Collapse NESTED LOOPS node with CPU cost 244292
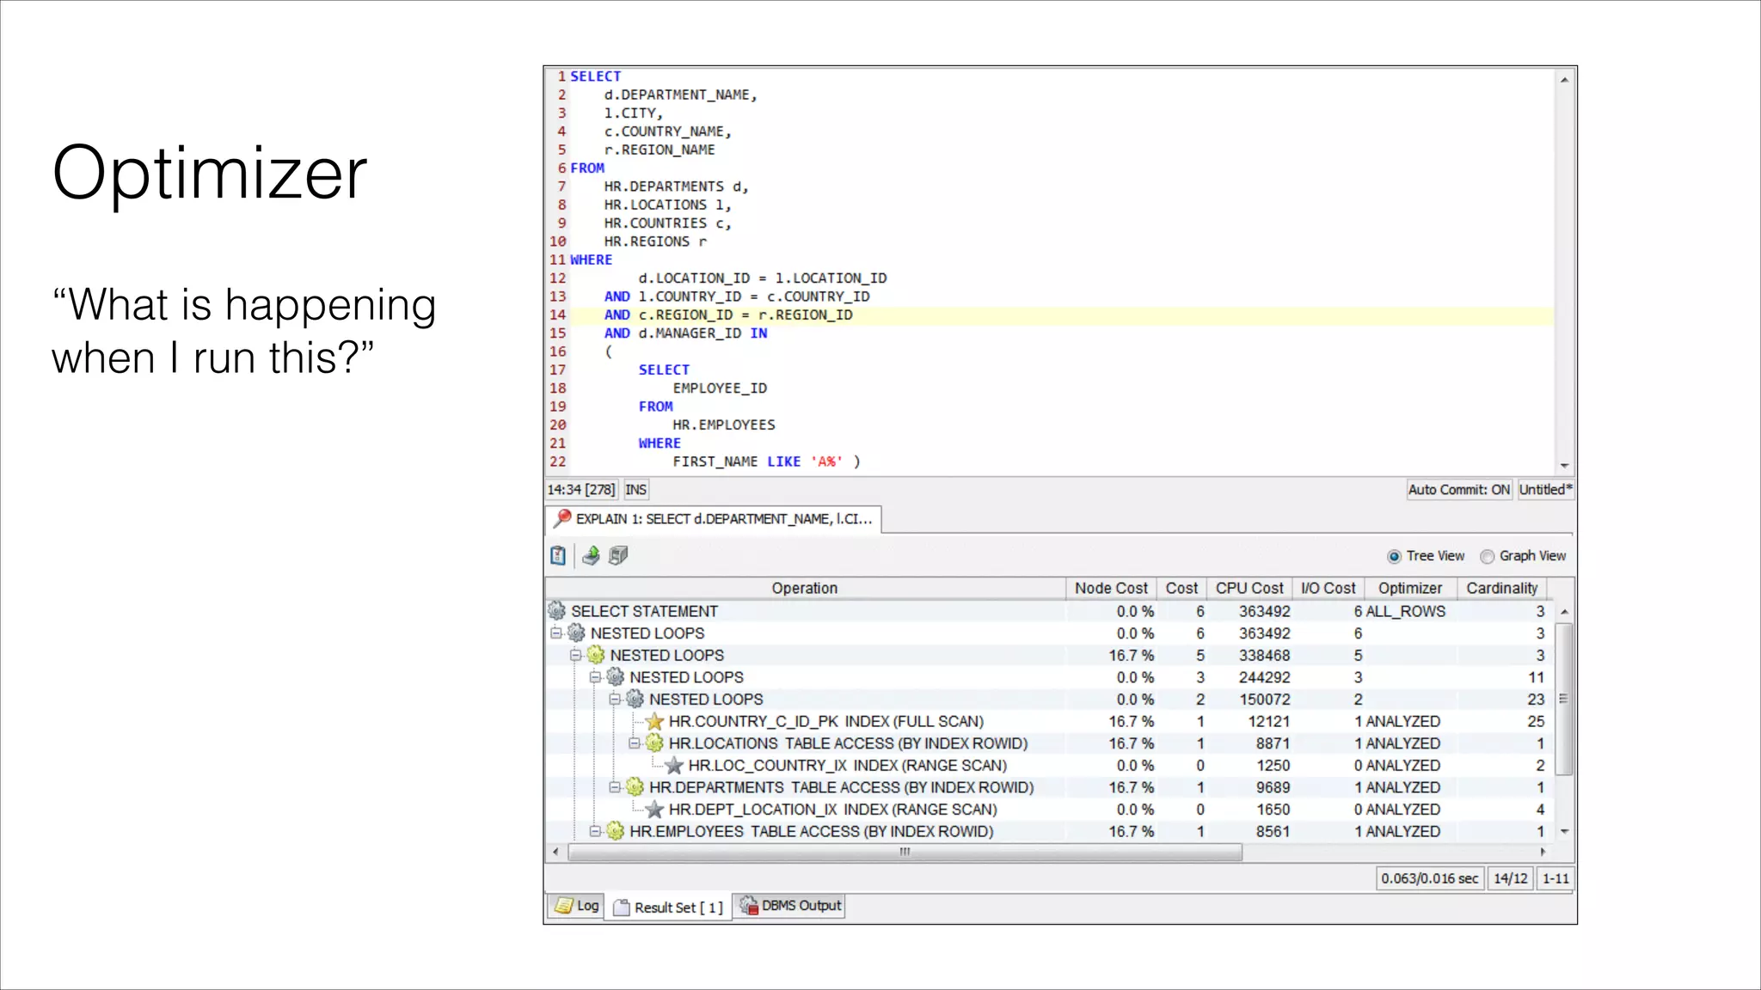This screenshot has width=1761, height=990. 595,677
